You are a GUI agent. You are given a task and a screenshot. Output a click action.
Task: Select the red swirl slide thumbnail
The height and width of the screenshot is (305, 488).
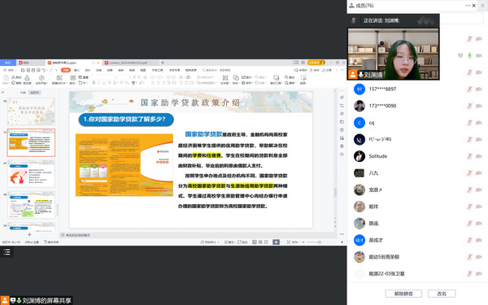pos(31,174)
